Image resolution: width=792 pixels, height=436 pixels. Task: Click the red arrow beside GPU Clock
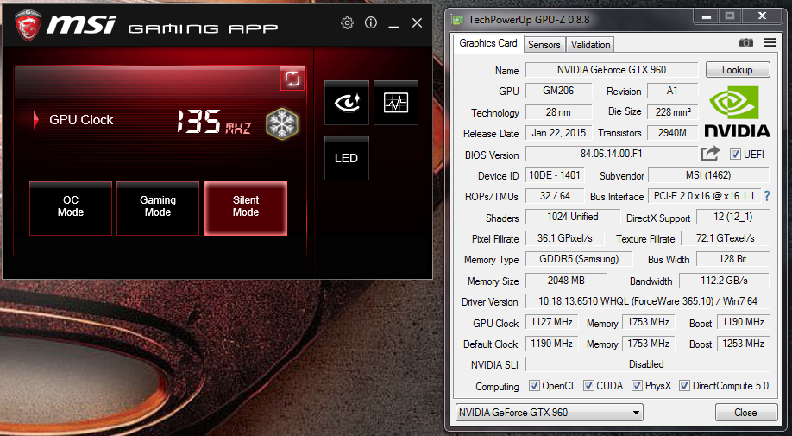36,120
